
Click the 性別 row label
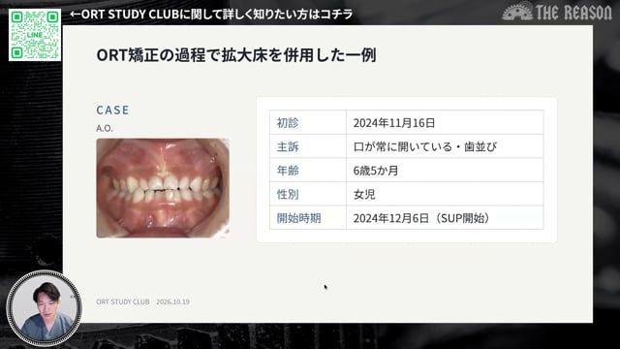pyautogui.click(x=288, y=194)
